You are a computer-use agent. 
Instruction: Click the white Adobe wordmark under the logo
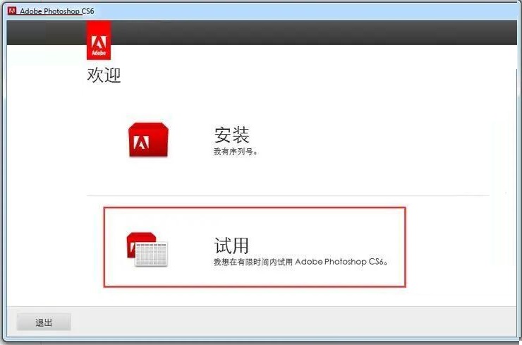click(x=98, y=53)
